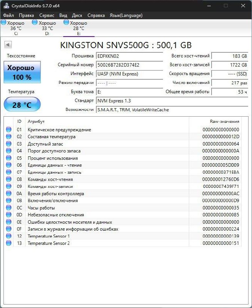
Task: Select the Temperature Sensor 1 attribute row
Action: pyautogui.click(x=123, y=236)
